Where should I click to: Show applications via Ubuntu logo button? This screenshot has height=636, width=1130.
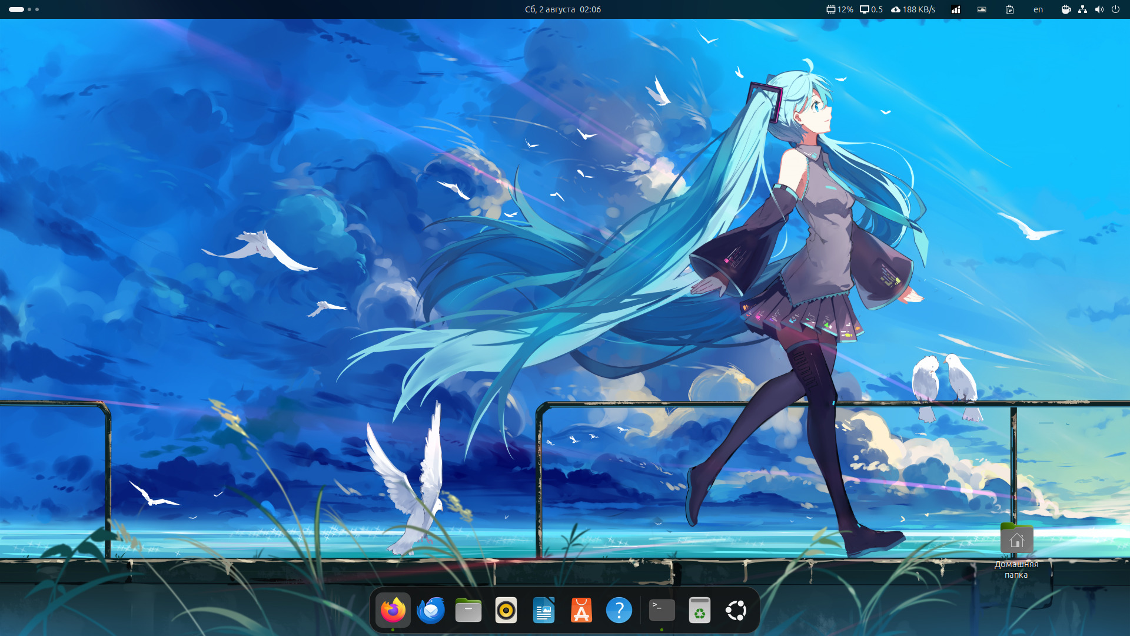point(736,610)
